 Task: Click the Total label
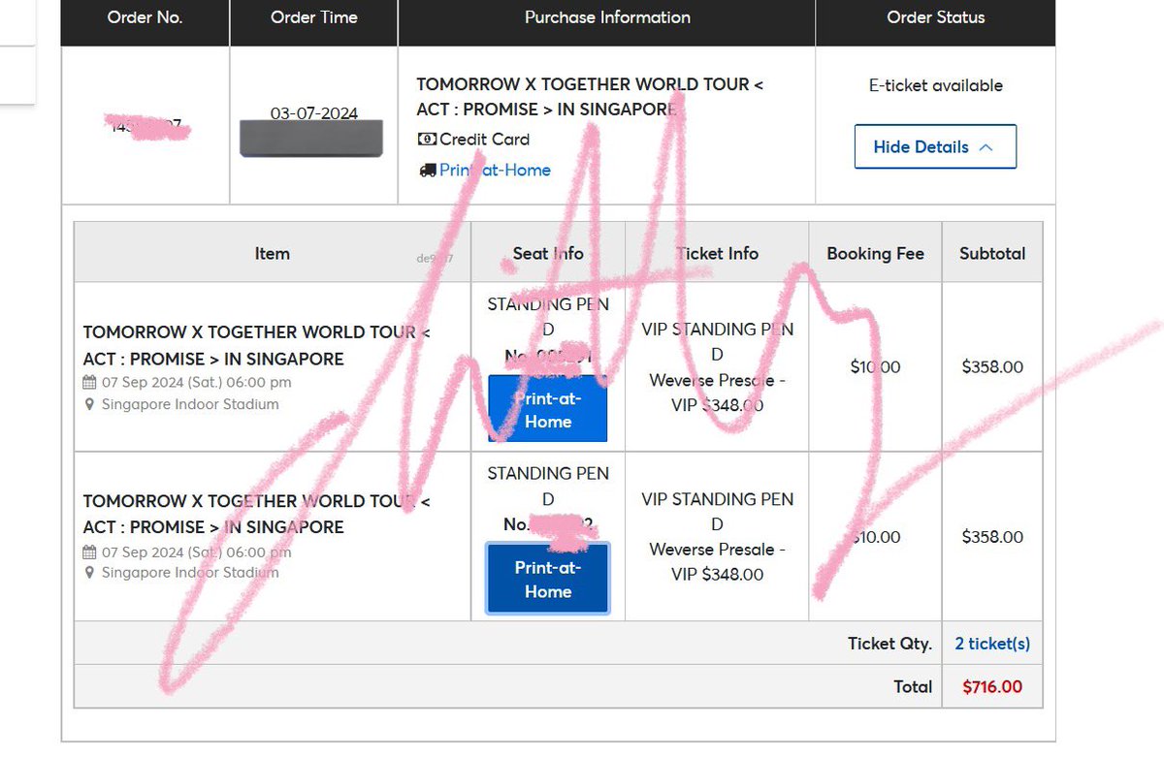coord(913,686)
